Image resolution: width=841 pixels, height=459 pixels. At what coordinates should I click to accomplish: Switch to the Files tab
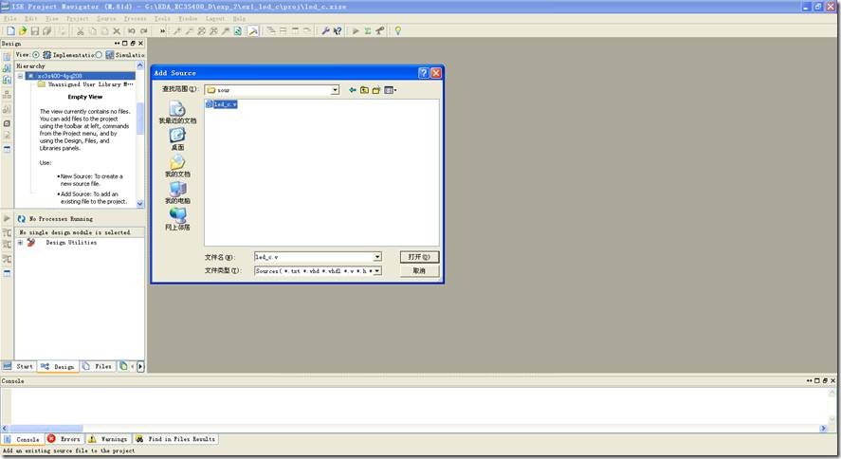coord(98,366)
